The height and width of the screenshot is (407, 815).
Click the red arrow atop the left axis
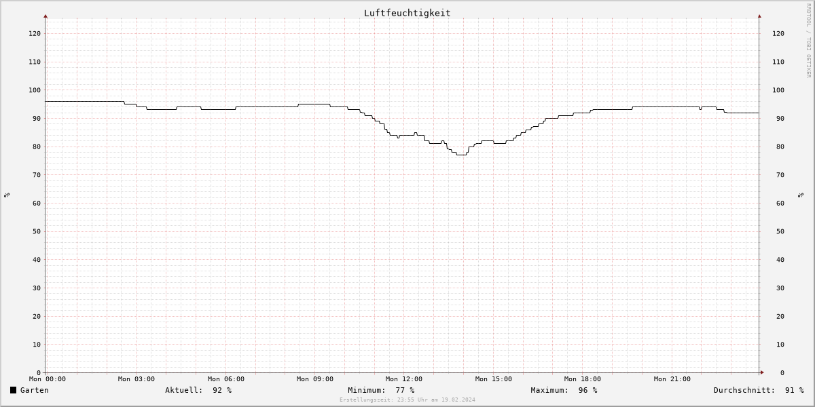point(46,16)
